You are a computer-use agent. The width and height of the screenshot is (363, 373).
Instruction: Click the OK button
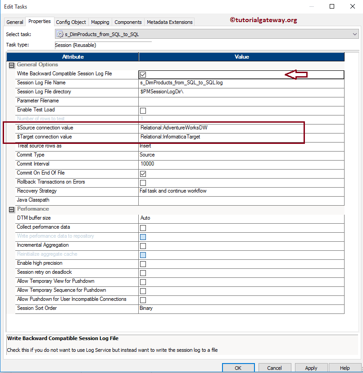point(238,368)
